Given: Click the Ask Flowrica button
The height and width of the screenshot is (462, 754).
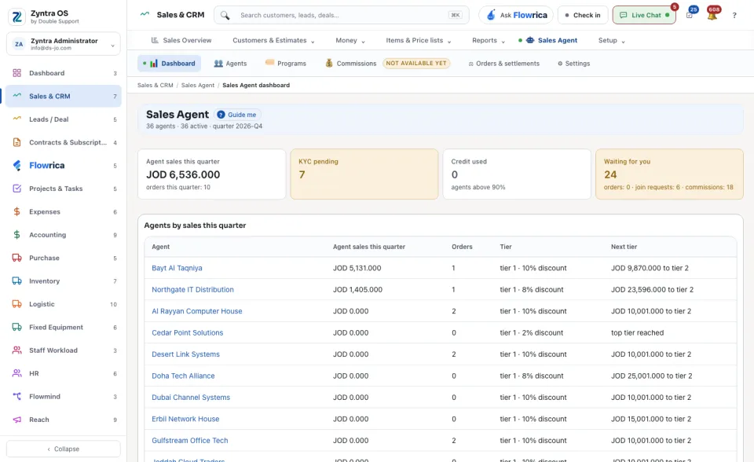Looking at the screenshot, I should click(x=516, y=15).
